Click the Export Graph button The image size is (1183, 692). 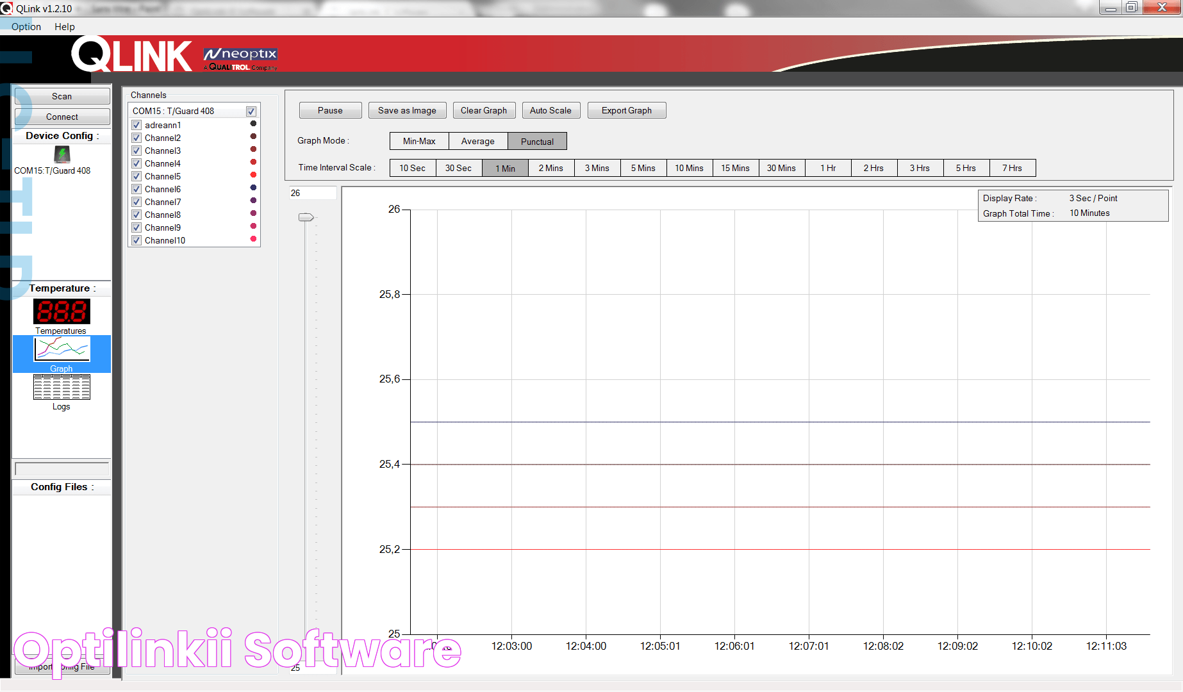tap(627, 110)
